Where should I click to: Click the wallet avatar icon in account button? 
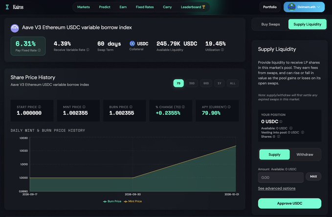[x=291, y=7]
